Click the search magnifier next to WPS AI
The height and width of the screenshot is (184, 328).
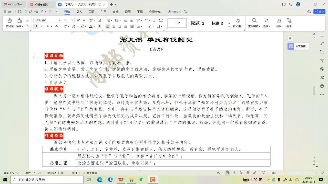pos(186,11)
